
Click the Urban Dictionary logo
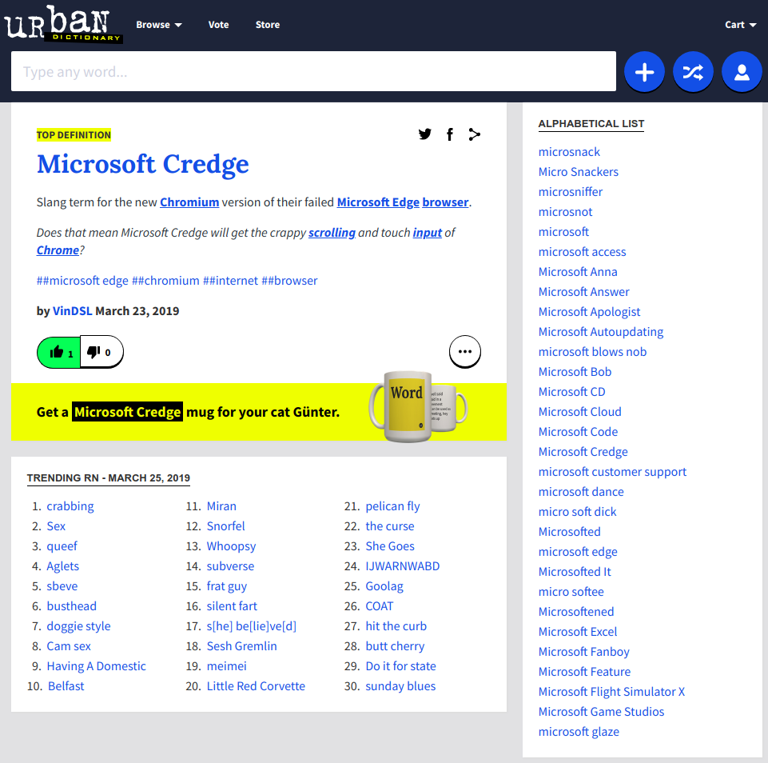point(63,25)
